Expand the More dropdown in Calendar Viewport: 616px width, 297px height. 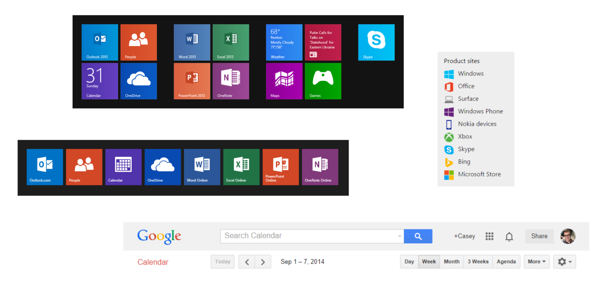(x=537, y=262)
